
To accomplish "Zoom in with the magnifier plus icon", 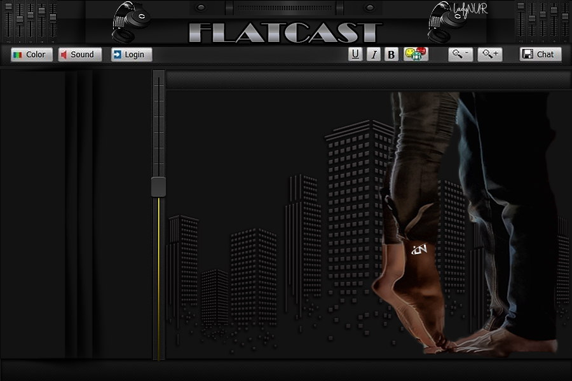I will (x=491, y=55).
